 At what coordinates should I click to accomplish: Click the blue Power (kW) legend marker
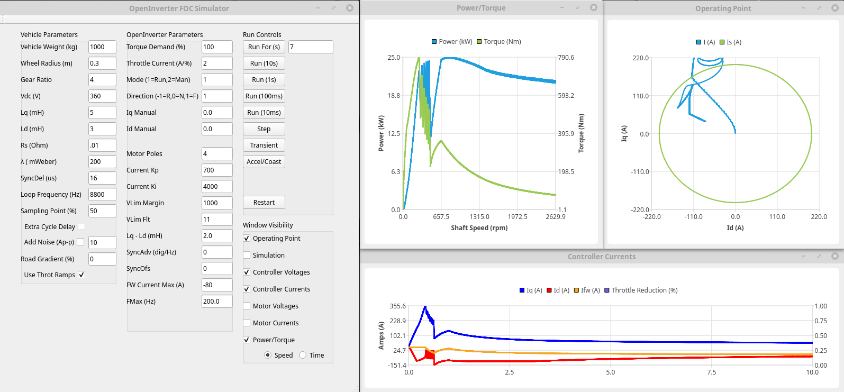(434, 42)
